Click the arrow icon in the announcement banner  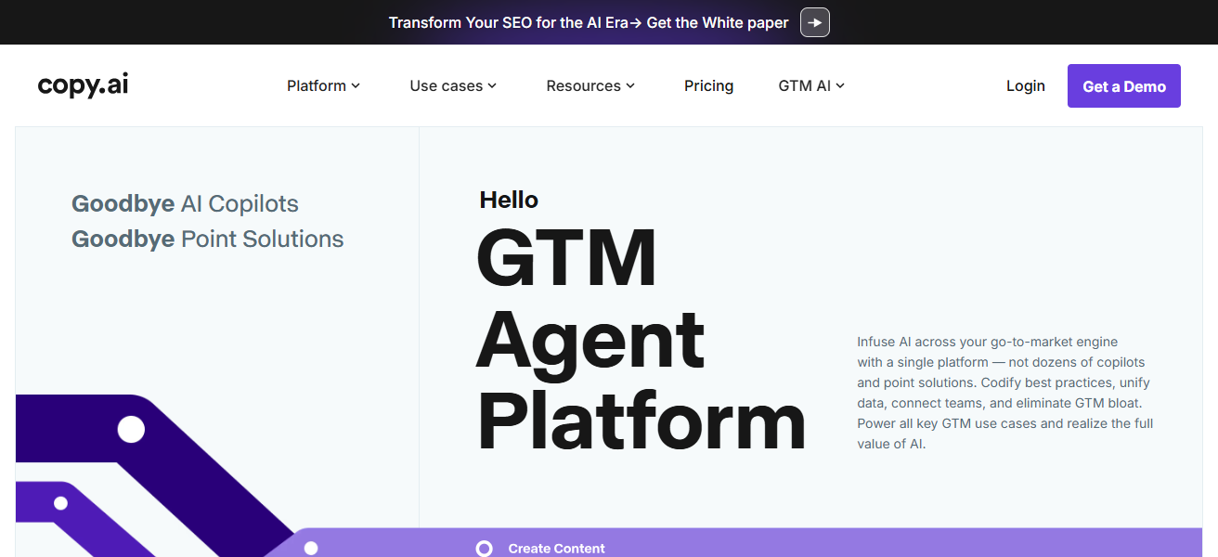[815, 22]
